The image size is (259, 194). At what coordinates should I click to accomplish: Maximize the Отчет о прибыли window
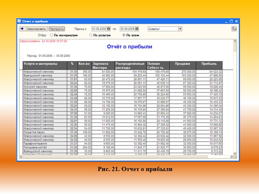coord(231,21)
